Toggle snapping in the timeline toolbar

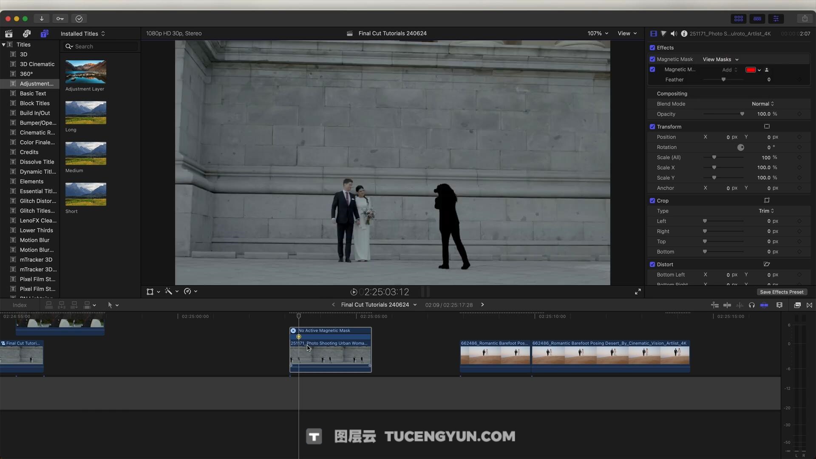click(764, 305)
